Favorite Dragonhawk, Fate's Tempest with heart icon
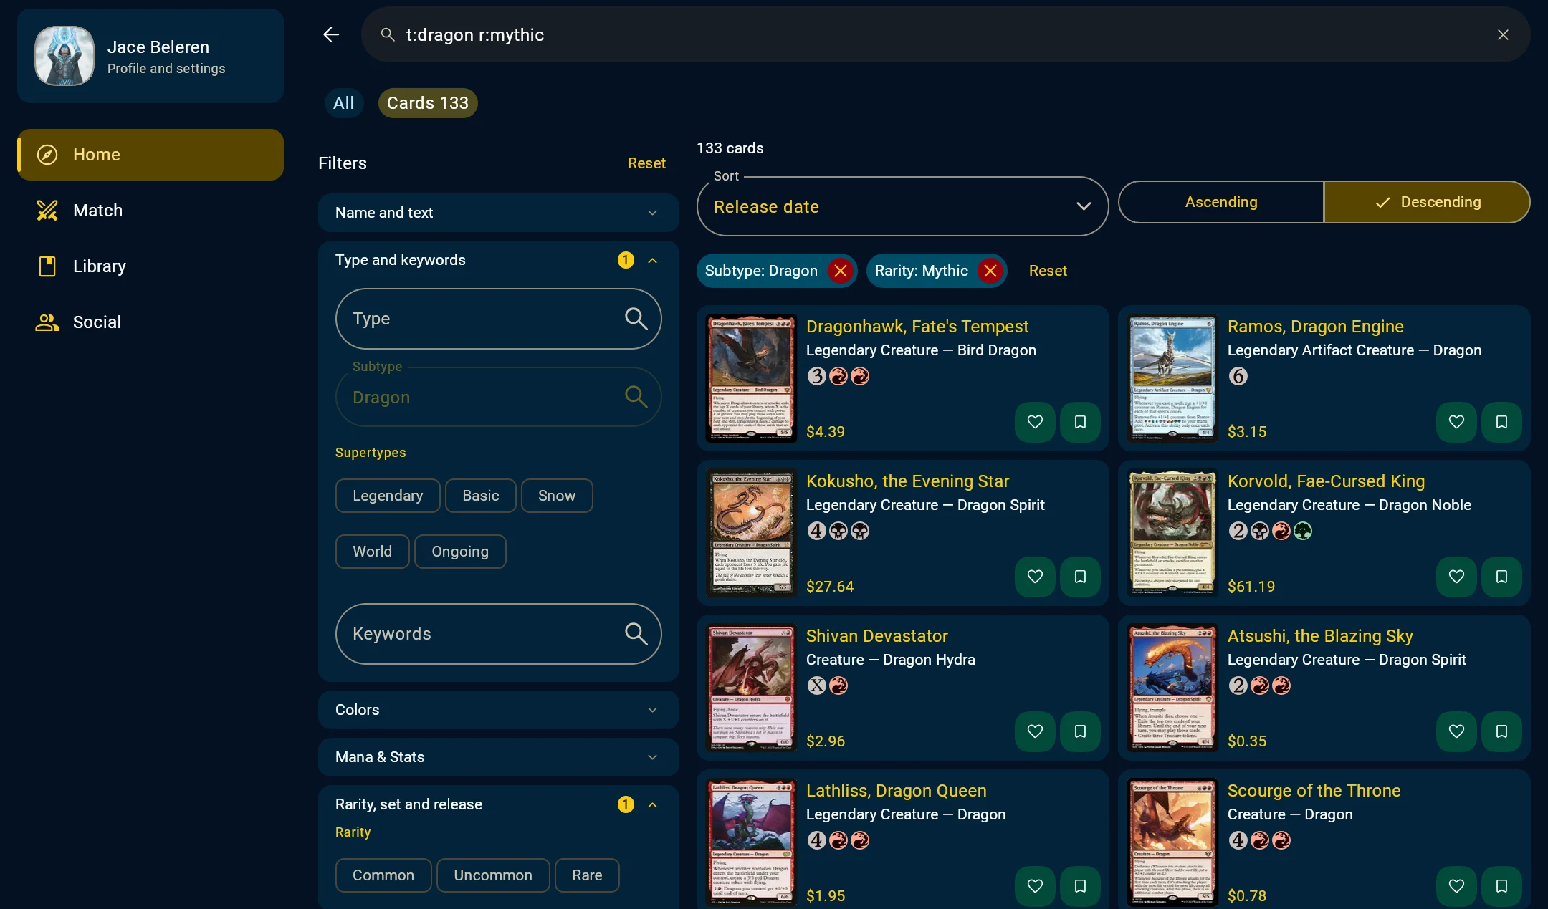The height and width of the screenshot is (909, 1548). [x=1035, y=422]
